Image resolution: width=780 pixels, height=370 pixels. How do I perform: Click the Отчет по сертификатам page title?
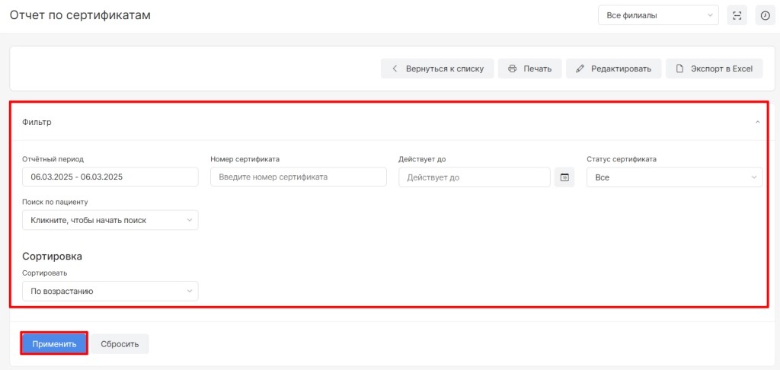(80, 15)
